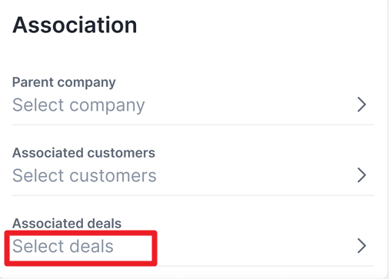
Task: Click the divider below Select customers
Action: click(x=193, y=195)
